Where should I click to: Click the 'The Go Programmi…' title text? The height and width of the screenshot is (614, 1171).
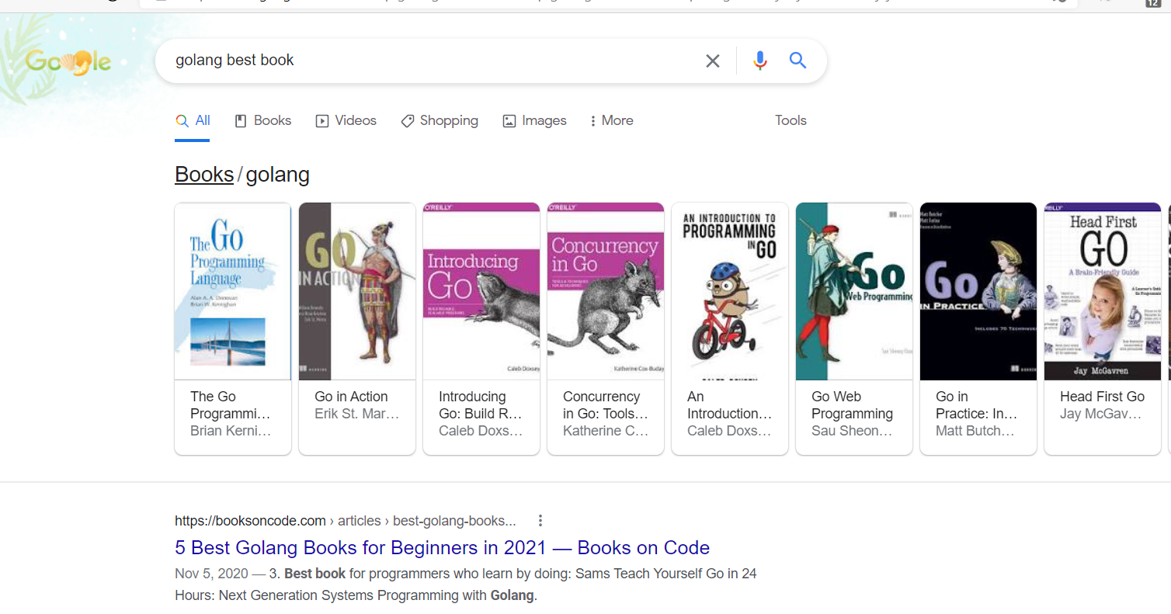[231, 405]
